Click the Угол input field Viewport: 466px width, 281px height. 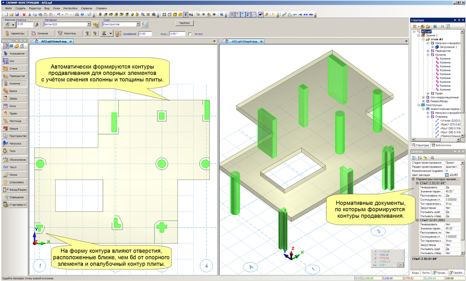tap(177, 34)
